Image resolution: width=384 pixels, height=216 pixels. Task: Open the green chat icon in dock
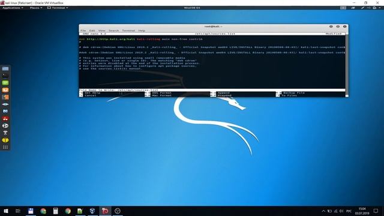(5, 83)
